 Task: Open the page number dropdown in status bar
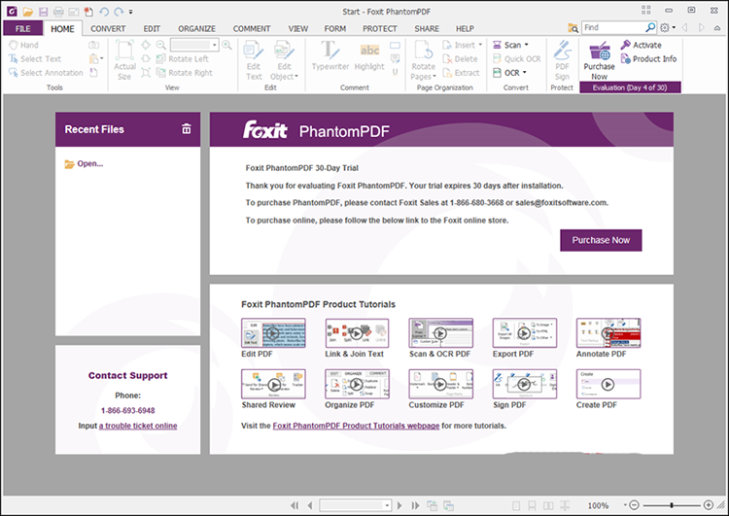pos(386,505)
